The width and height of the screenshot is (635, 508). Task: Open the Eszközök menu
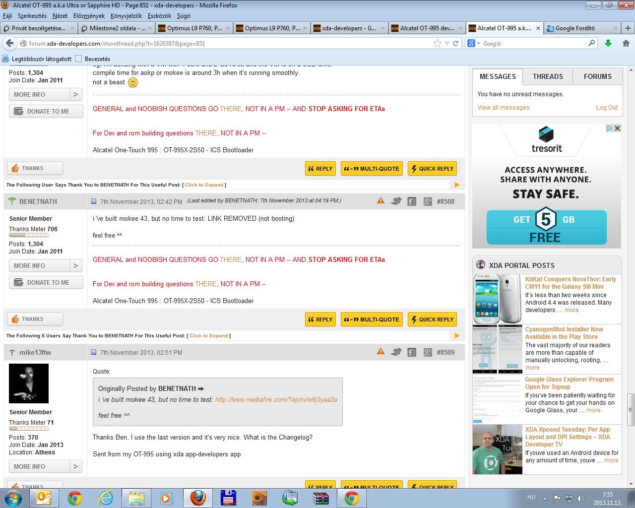159,16
